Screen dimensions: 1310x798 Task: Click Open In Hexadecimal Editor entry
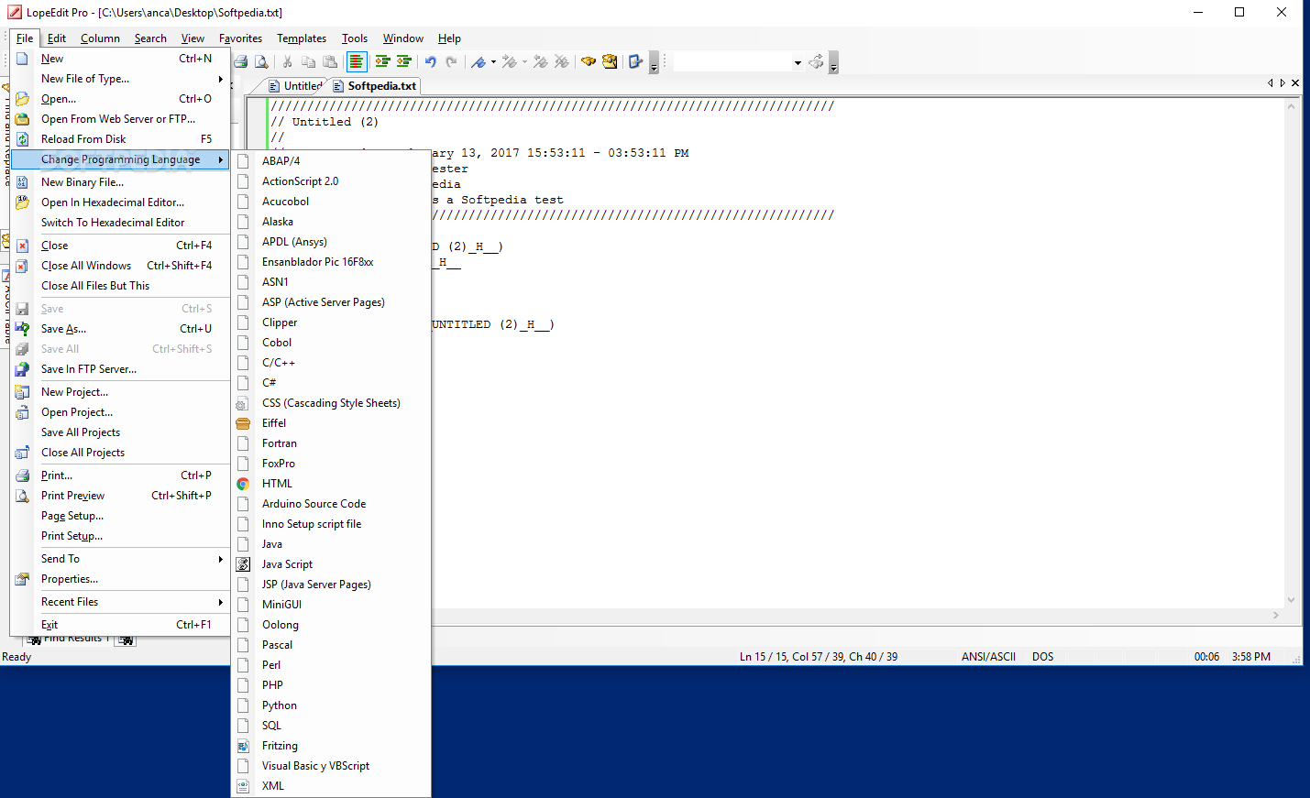(120, 202)
